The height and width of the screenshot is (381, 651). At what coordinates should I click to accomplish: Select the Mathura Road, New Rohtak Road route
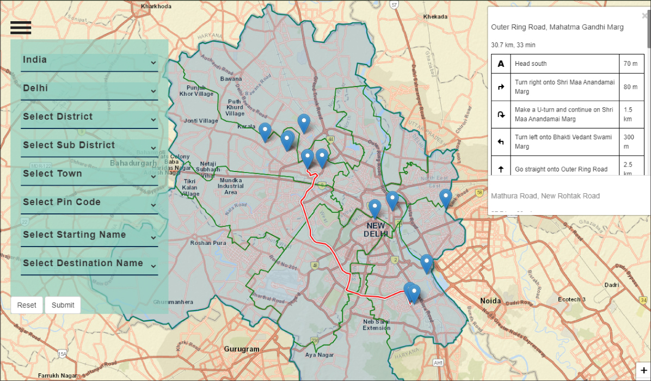pos(545,196)
